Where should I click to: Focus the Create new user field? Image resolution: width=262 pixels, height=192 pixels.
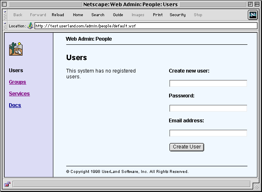pyautogui.click(x=208, y=83)
